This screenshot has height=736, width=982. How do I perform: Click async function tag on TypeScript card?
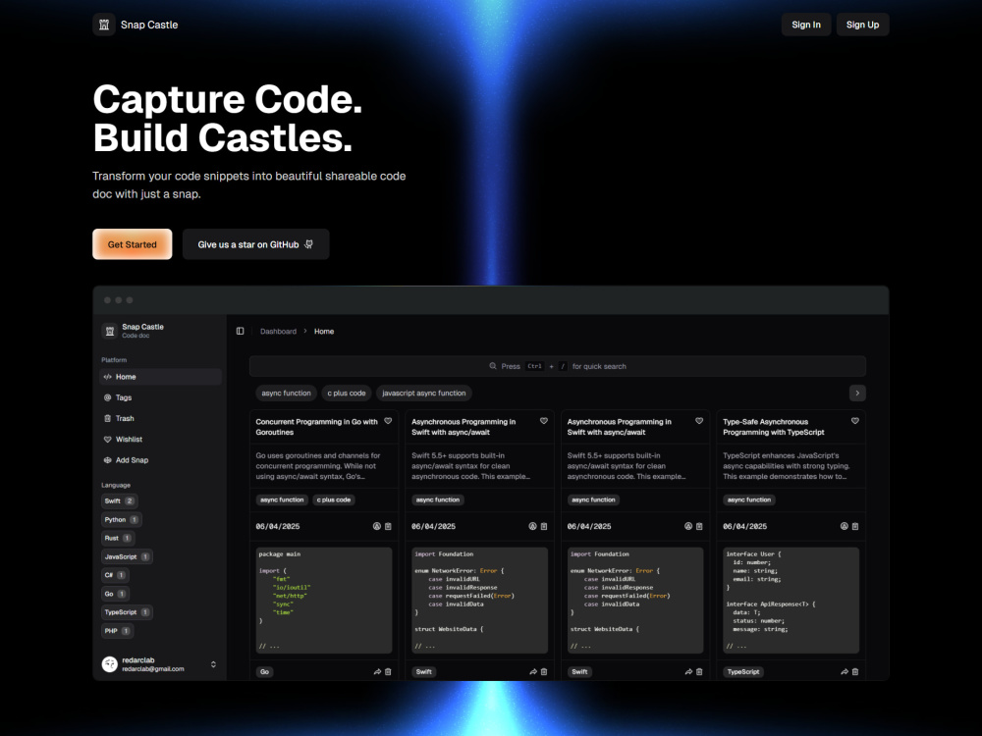pos(749,499)
